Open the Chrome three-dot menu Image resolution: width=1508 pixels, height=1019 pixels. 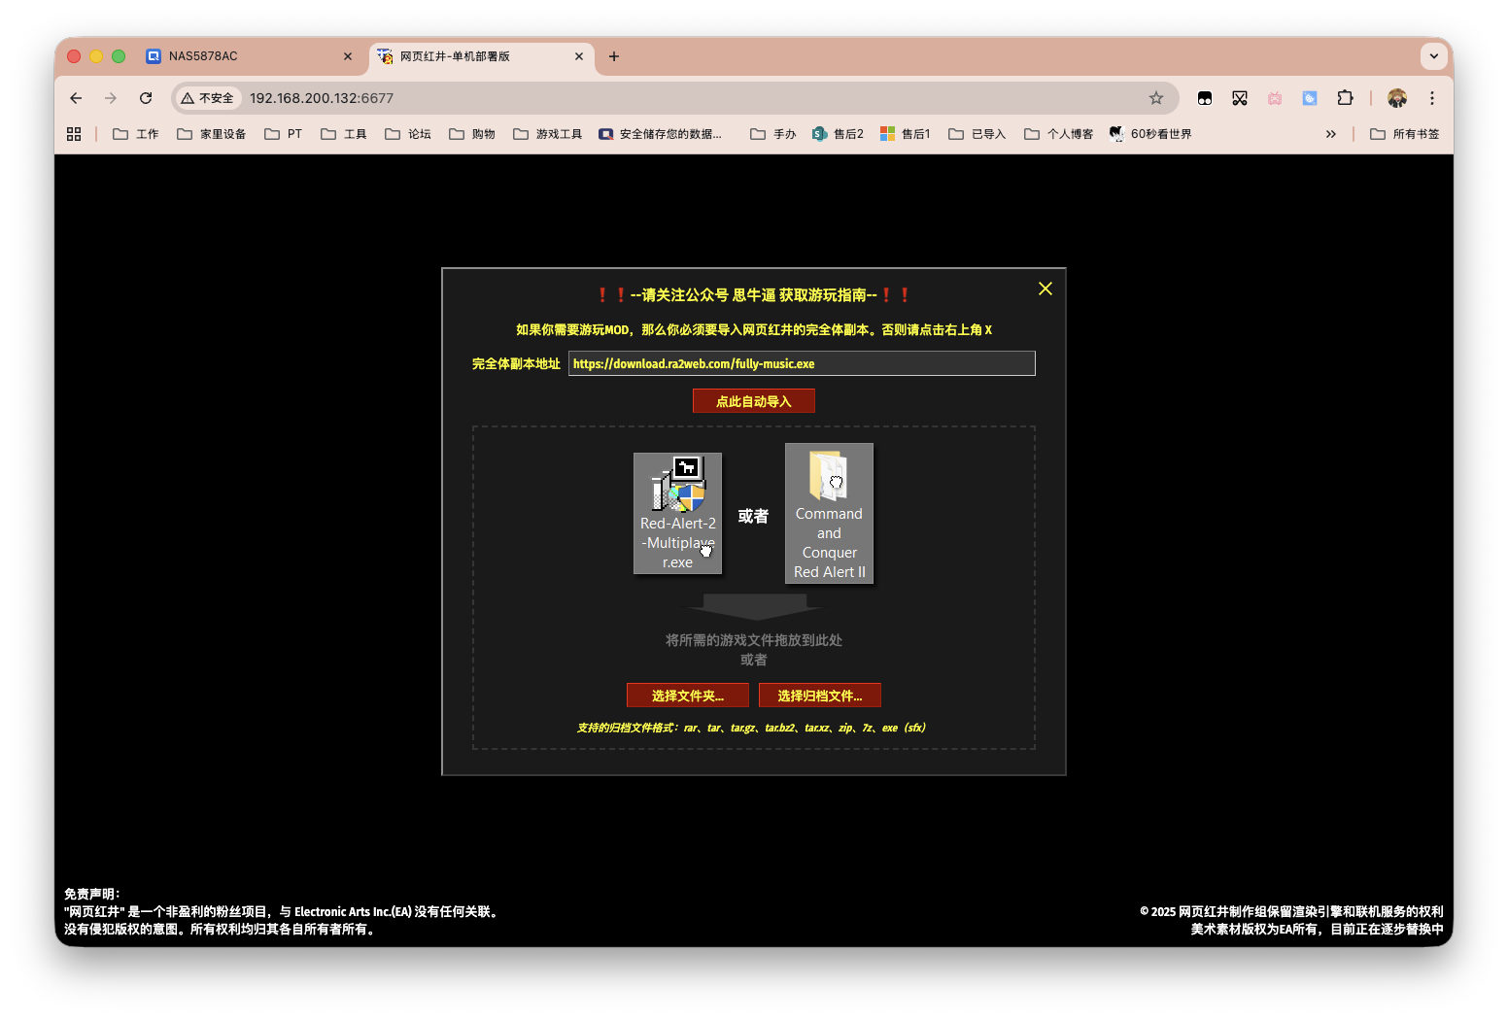[1431, 98]
